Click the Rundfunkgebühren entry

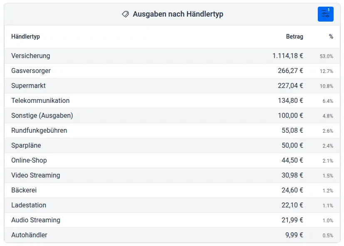[166, 130]
